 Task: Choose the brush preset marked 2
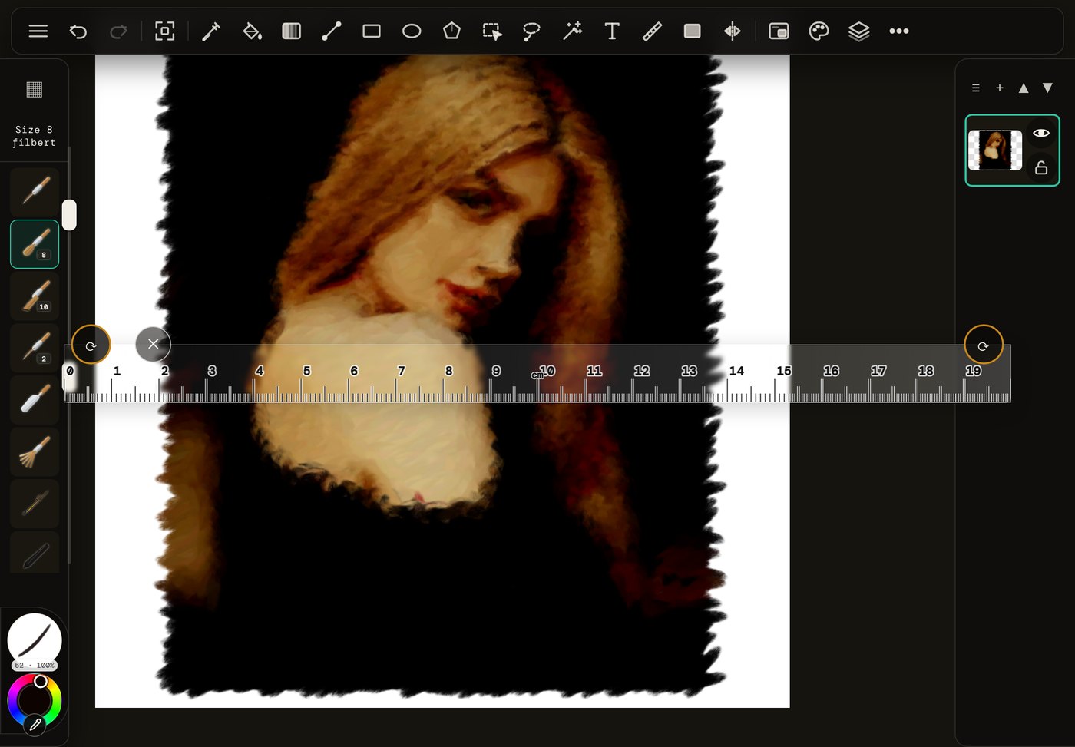(35, 347)
